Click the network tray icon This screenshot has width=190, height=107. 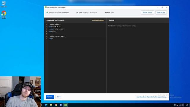pos(175,105)
